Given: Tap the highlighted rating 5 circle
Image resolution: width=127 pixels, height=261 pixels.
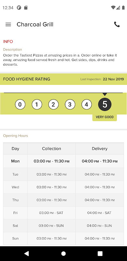Looking at the screenshot, I should click(x=105, y=104).
